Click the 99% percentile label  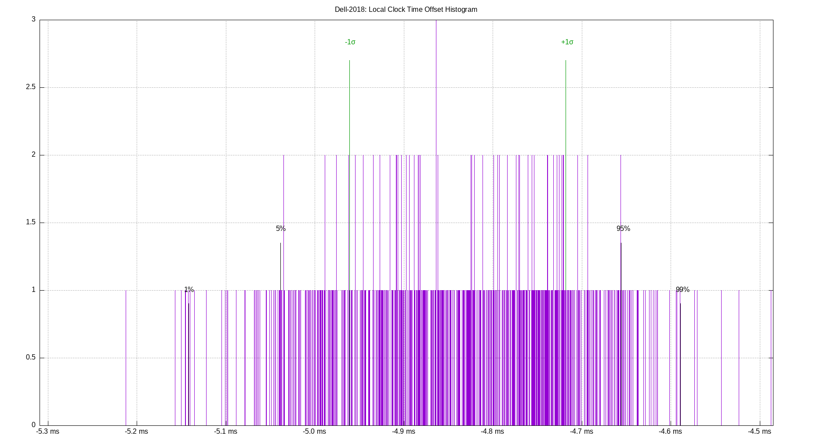point(682,289)
